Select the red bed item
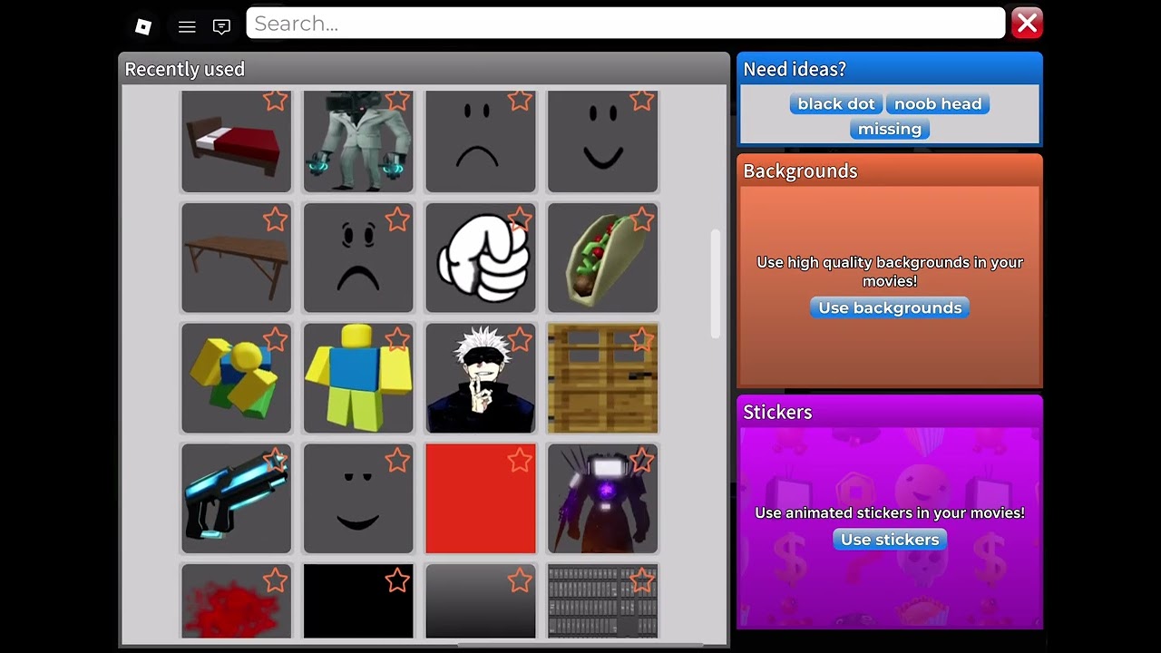 point(237,141)
